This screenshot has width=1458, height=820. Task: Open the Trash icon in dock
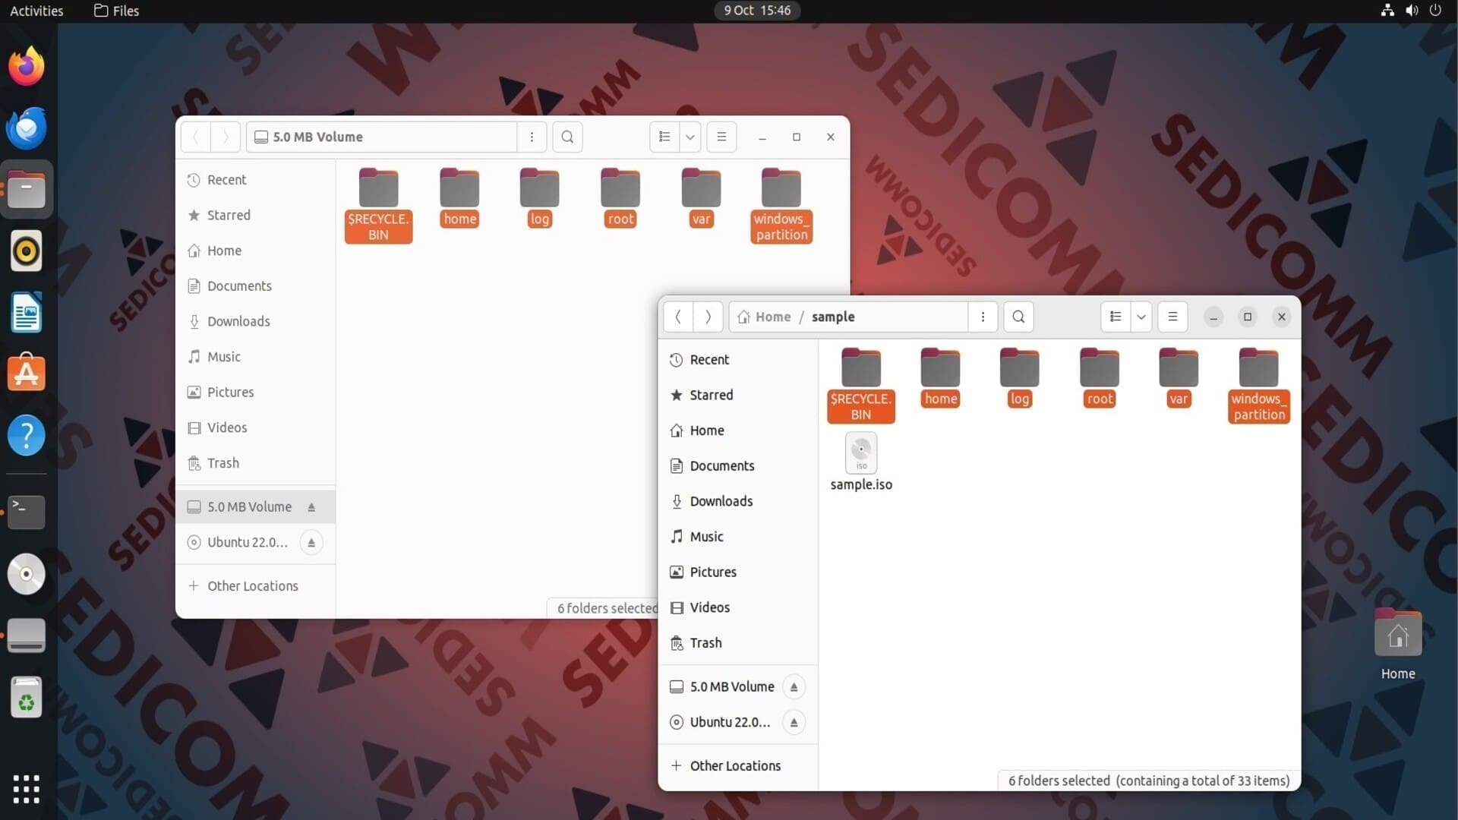point(27,697)
